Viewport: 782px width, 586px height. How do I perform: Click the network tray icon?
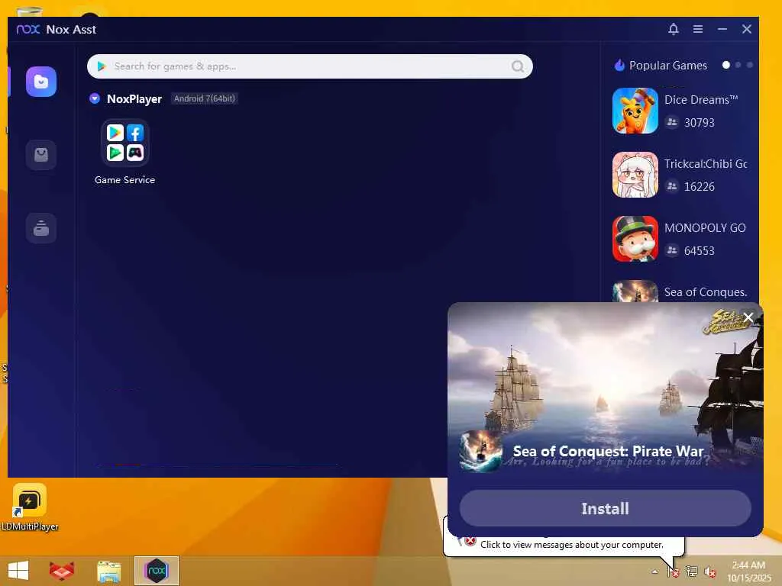tap(691, 571)
